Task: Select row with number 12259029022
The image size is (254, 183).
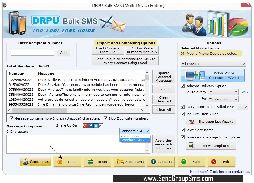Action: click(76, 80)
